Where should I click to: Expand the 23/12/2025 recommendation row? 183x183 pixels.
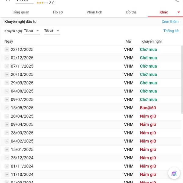7,49
